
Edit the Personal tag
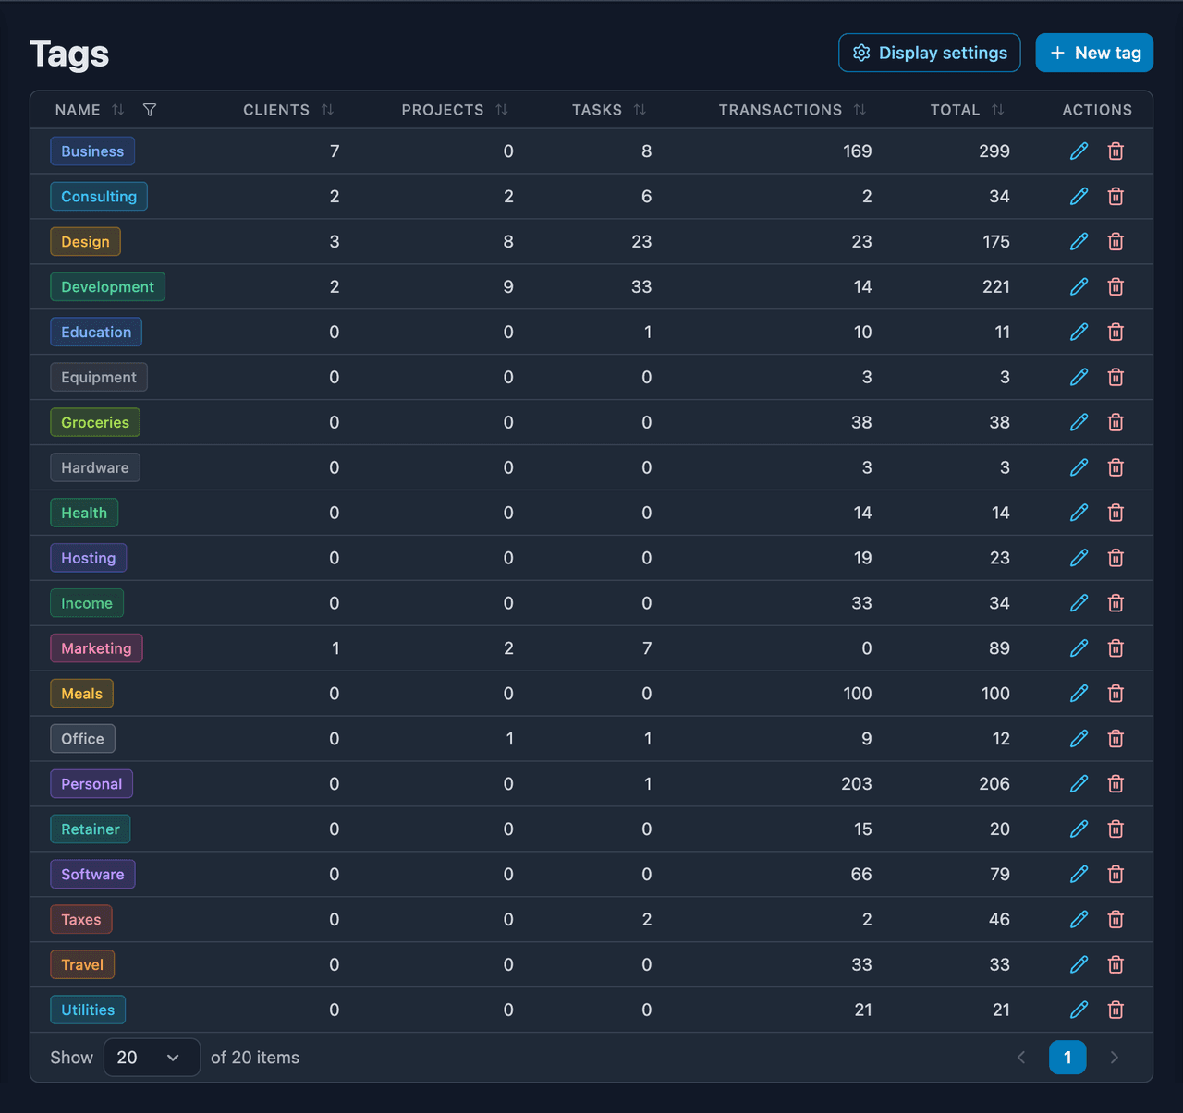pos(1079,785)
